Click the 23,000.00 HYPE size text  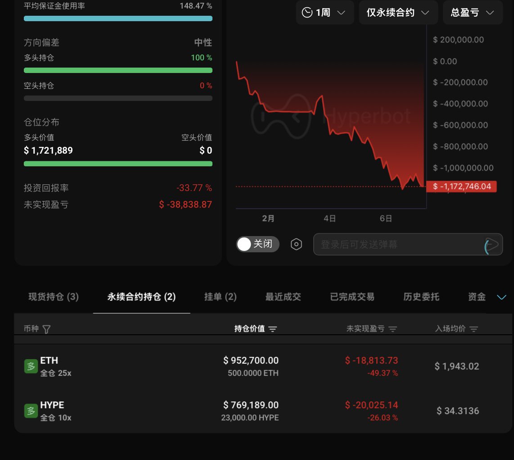click(x=250, y=418)
